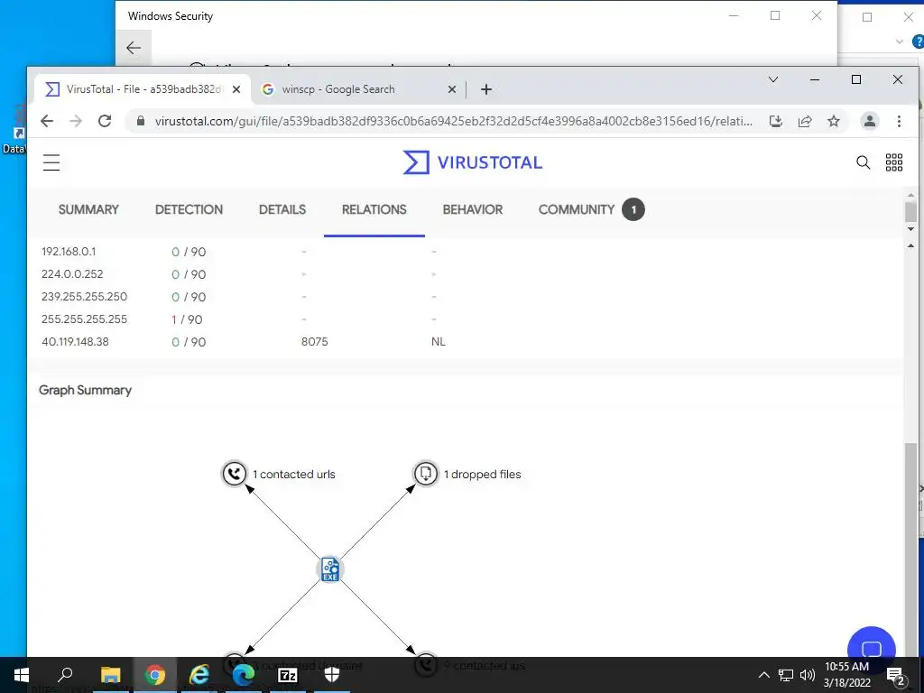The height and width of the screenshot is (693, 924).
Task: Open Windows Start menu
Action: [22, 675]
